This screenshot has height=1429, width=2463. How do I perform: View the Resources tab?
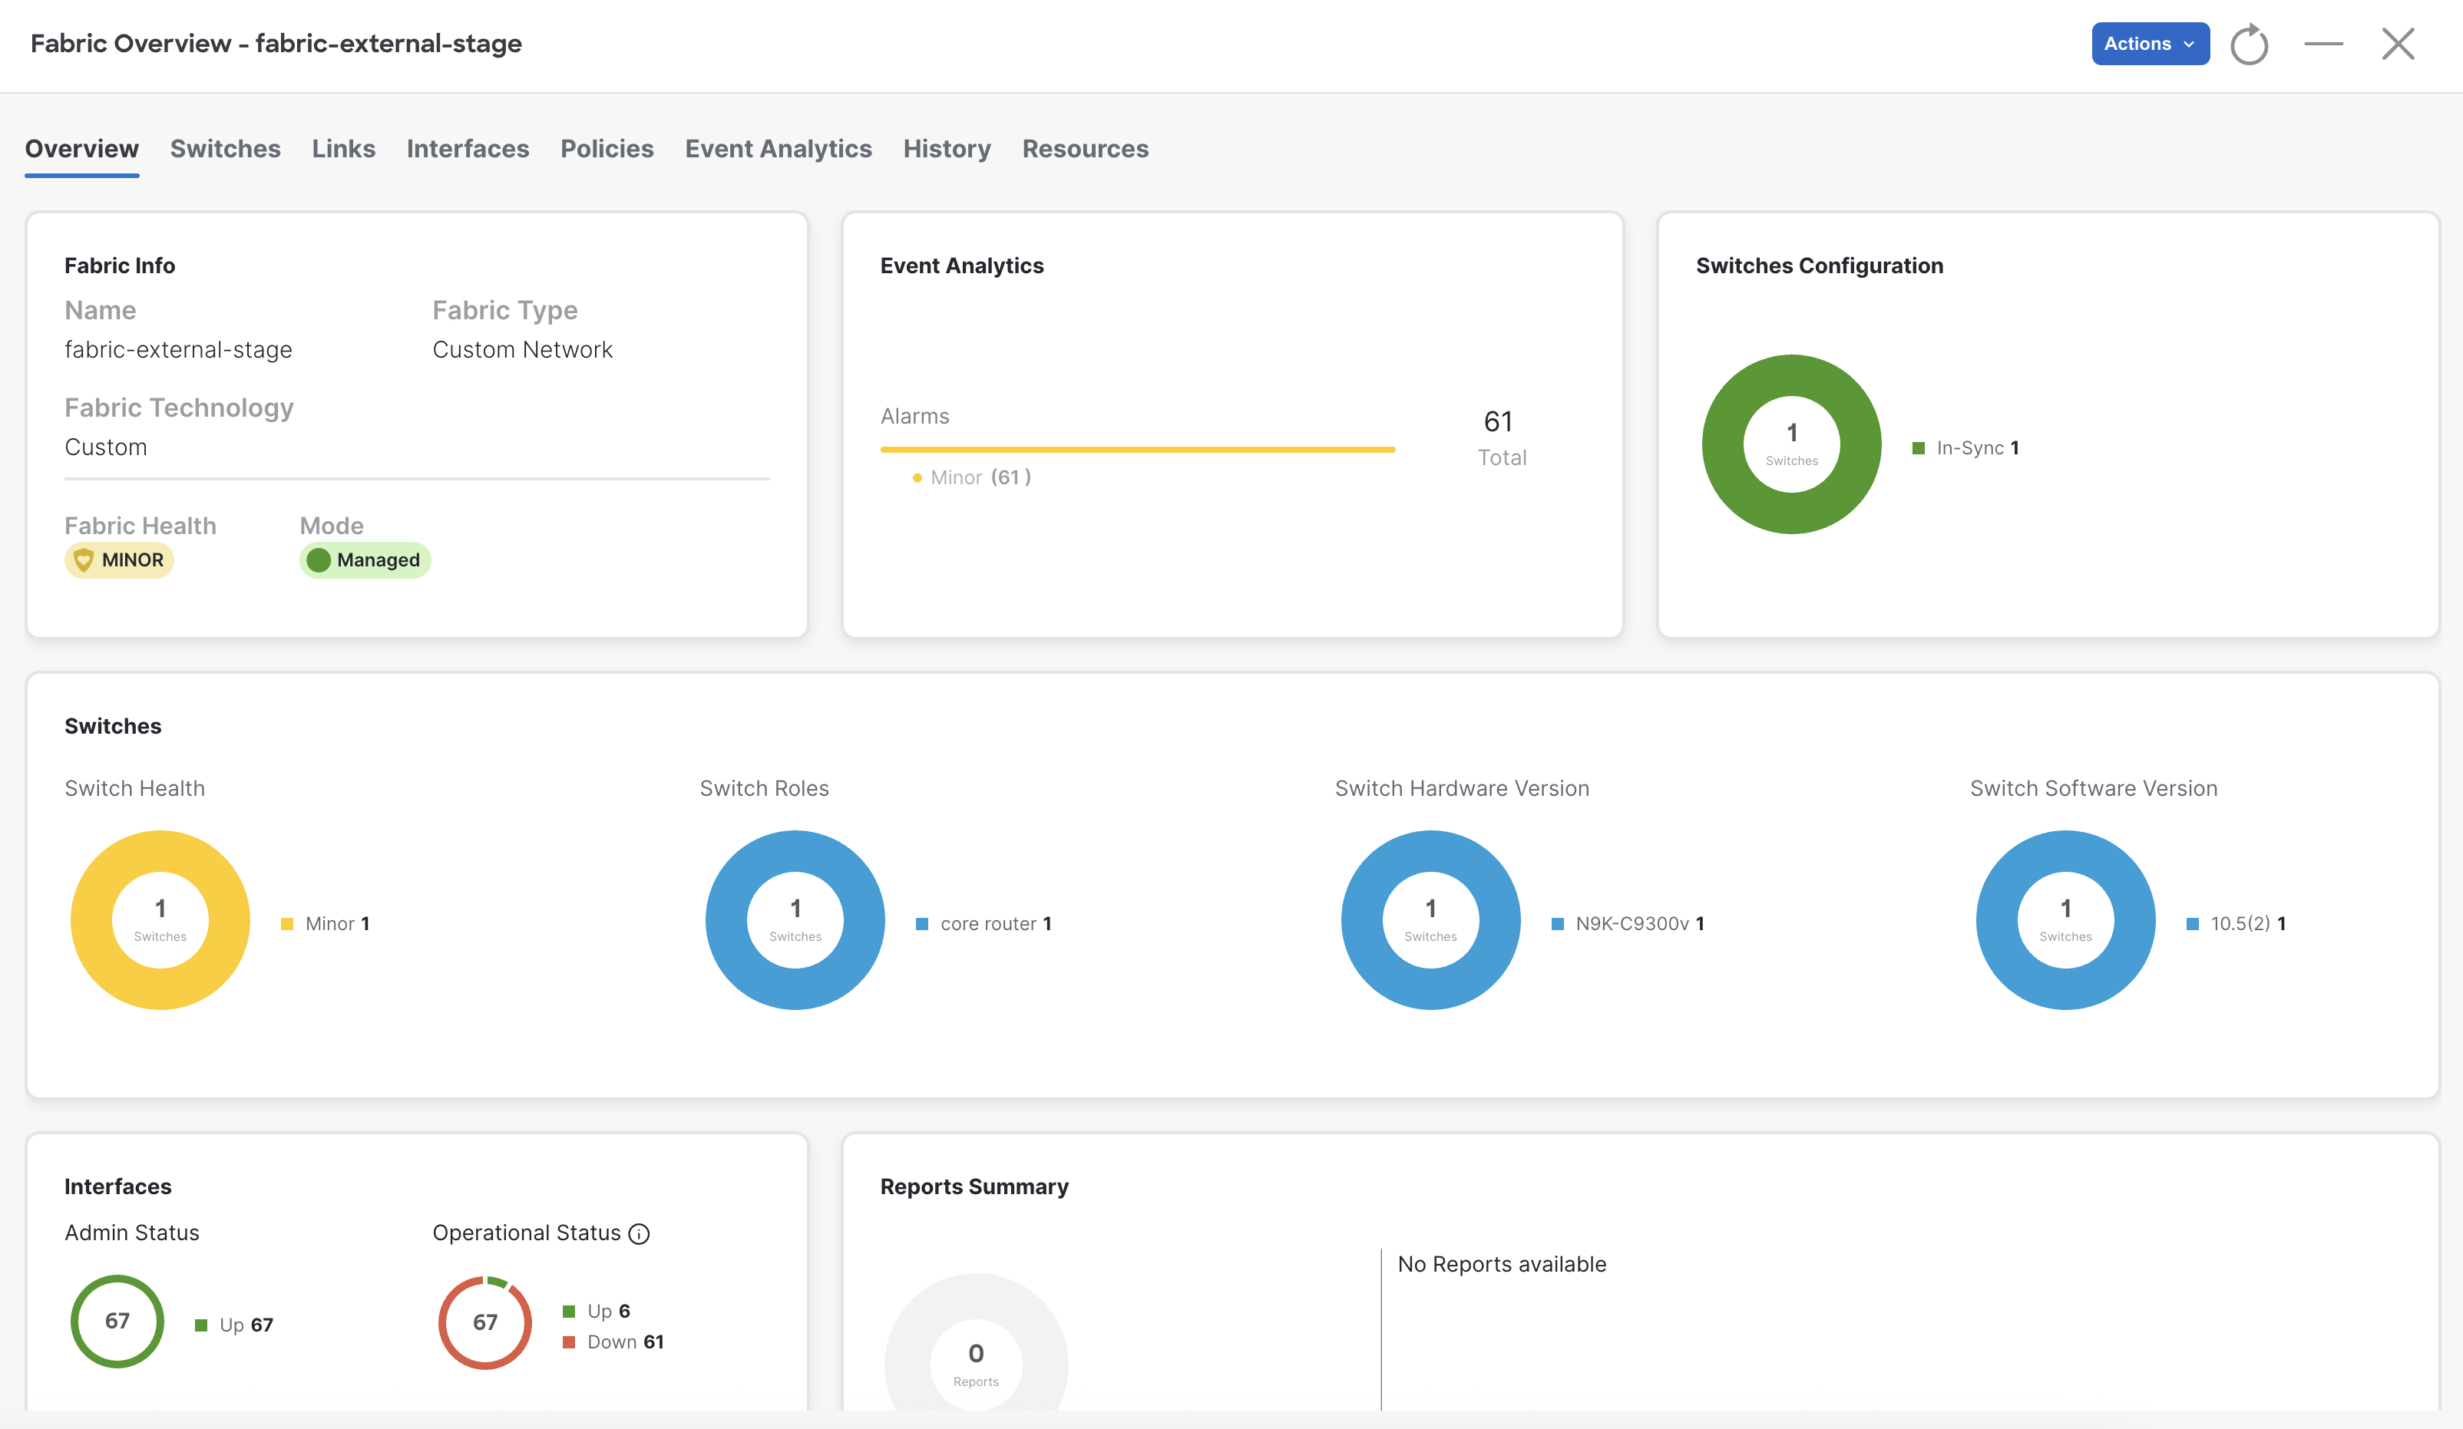(1085, 148)
